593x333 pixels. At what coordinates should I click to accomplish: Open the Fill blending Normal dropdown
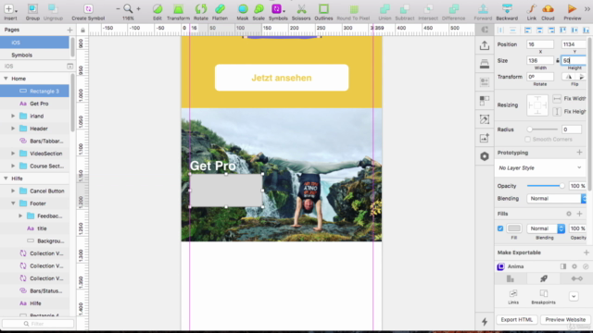[546, 228]
